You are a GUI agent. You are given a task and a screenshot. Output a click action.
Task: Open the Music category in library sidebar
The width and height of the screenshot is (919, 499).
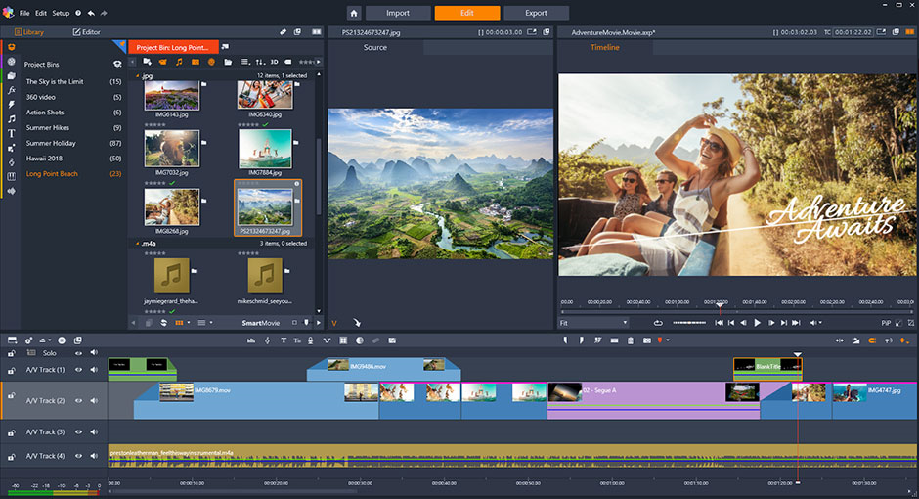[11, 117]
